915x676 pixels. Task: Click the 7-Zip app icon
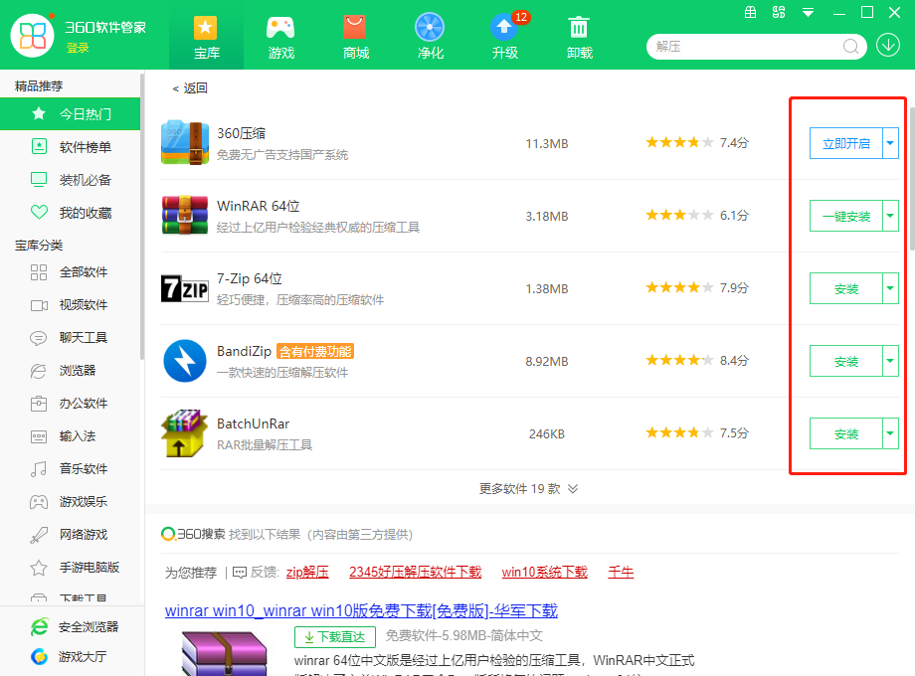coord(182,287)
